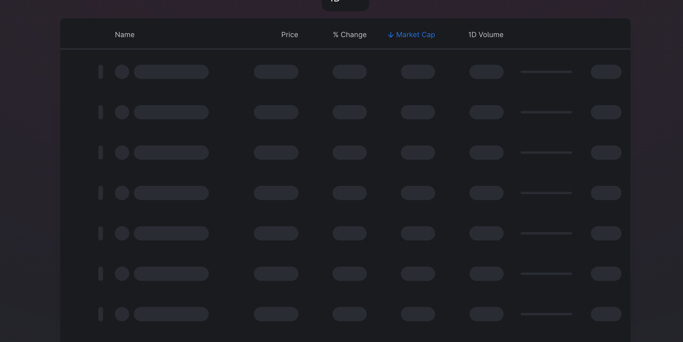Click the trade button on the first row
This screenshot has width=683, height=342.
(x=606, y=72)
